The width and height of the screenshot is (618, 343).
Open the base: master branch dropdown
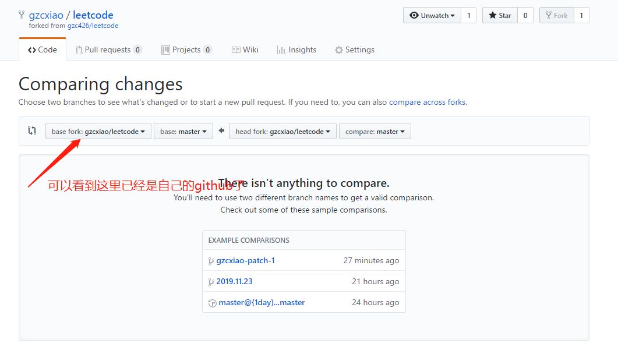(183, 131)
